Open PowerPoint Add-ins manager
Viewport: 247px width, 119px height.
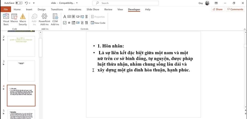(44, 19)
